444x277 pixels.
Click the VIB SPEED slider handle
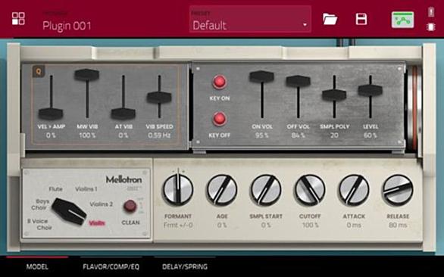point(159,97)
